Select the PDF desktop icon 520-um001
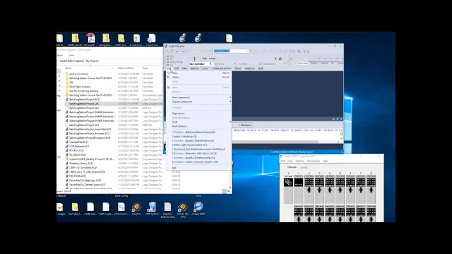 click(91, 40)
